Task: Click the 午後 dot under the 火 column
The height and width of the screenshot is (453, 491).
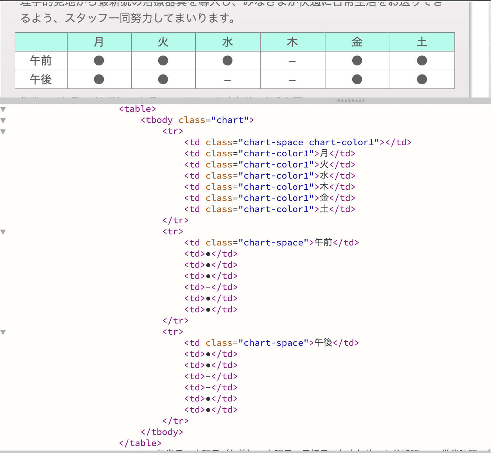Action: pyautogui.click(x=163, y=79)
